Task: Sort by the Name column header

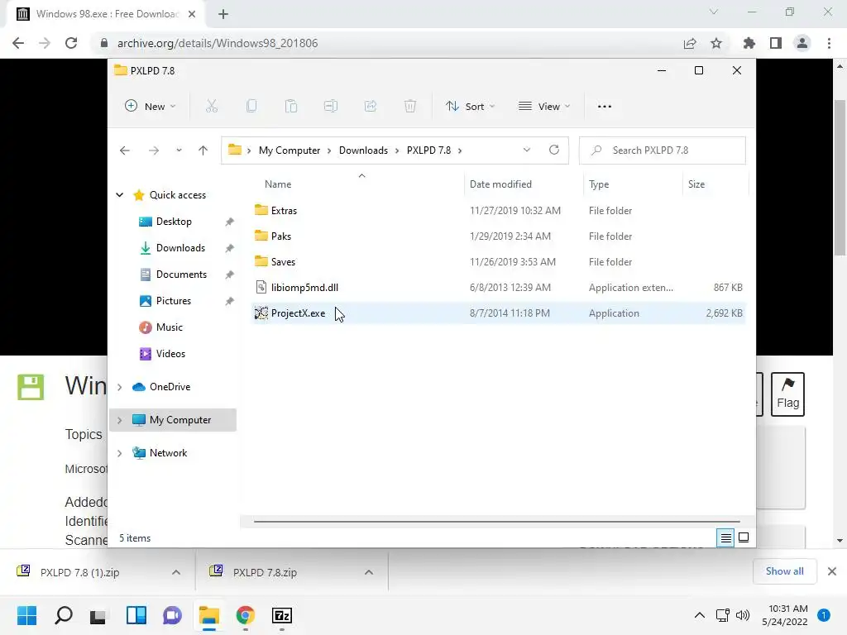Action: (x=278, y=184)
